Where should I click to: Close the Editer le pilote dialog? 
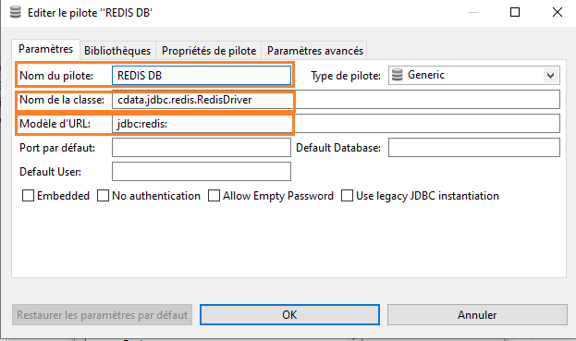point(558,12)
